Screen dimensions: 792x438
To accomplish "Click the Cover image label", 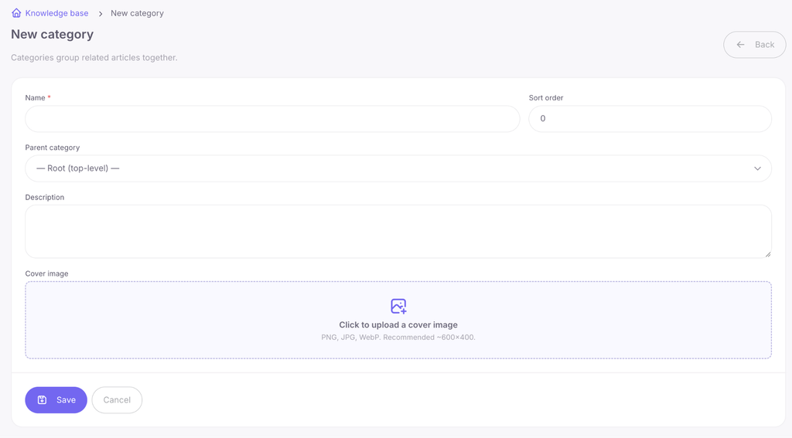I will pos(46,273).
